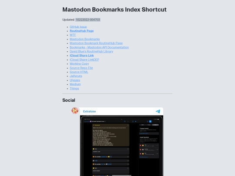Viewport: 235px width, 176px height.
Task: Open Bookmarks - Mastodon API Documentation link
Action: pyautogui.click(x=99, y=47)
